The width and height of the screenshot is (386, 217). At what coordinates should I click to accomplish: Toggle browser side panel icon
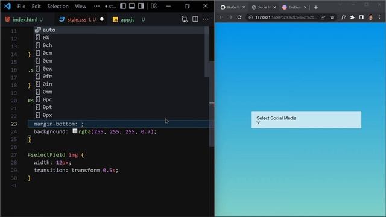click(361, 17)
